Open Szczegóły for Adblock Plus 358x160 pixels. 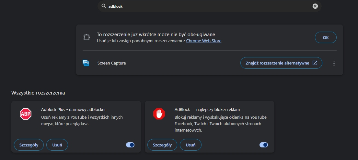(x=29, y=145)
